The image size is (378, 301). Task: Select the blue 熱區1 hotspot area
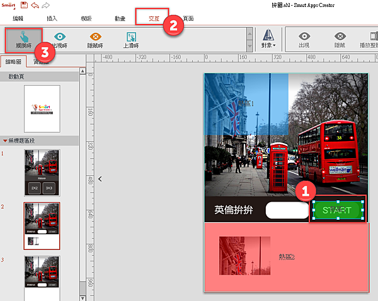[246, 104]
